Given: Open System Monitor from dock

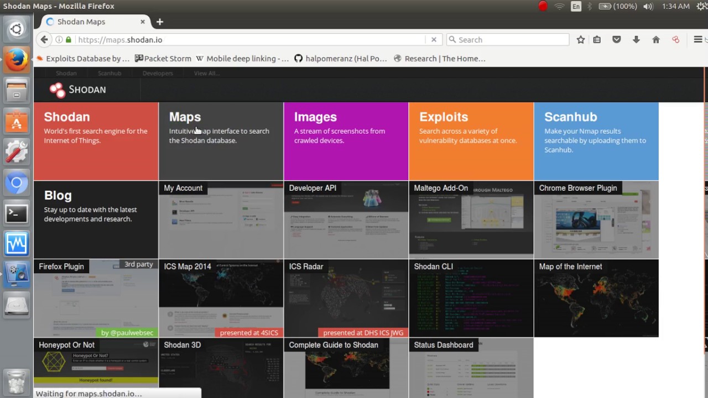Looking at the screenshot, I should point(17,244).
